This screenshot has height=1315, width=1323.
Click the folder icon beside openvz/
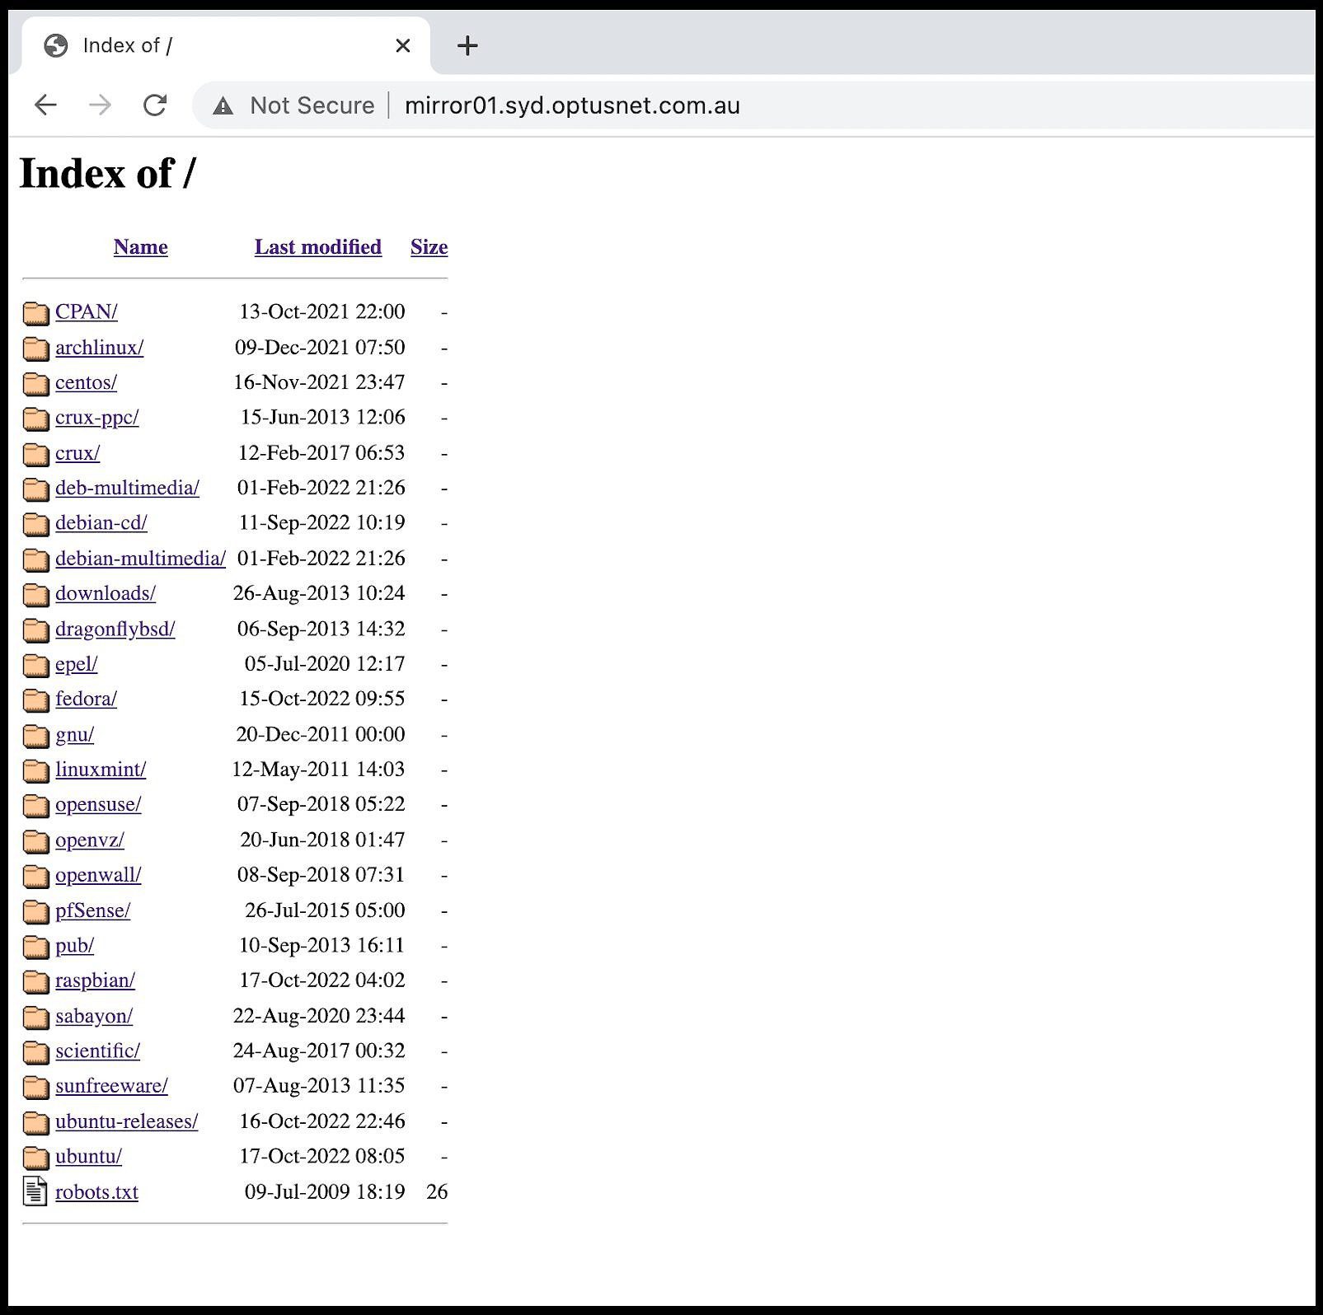(x=36, y=841)
